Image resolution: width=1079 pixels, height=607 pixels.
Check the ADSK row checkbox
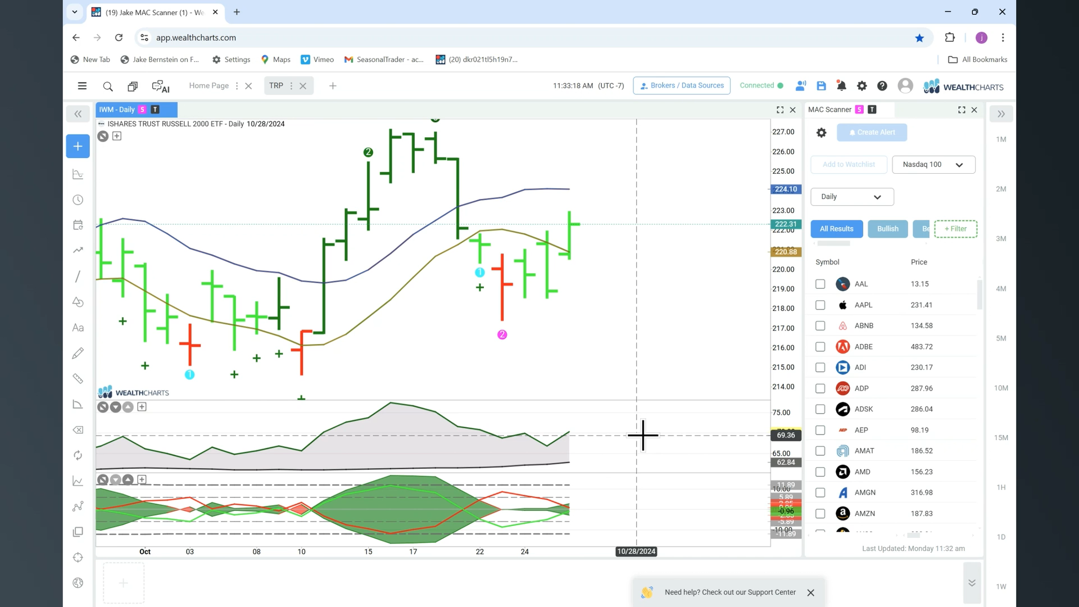[x=820, y=409]
